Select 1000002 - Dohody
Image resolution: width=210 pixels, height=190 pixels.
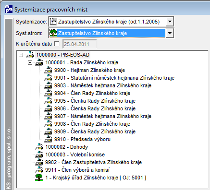66,147
